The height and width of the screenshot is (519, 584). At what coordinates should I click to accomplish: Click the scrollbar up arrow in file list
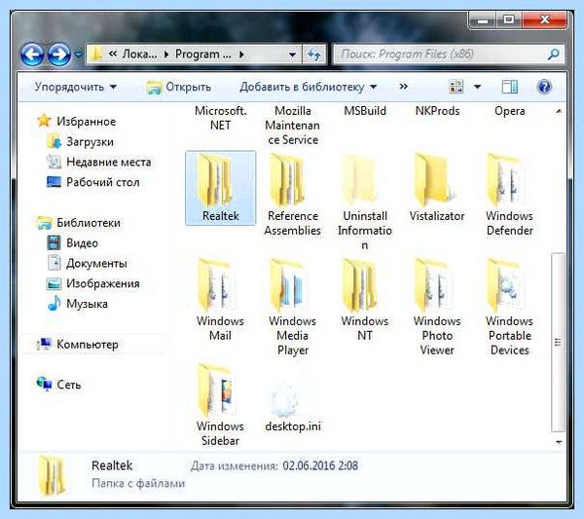pos(559,111)
